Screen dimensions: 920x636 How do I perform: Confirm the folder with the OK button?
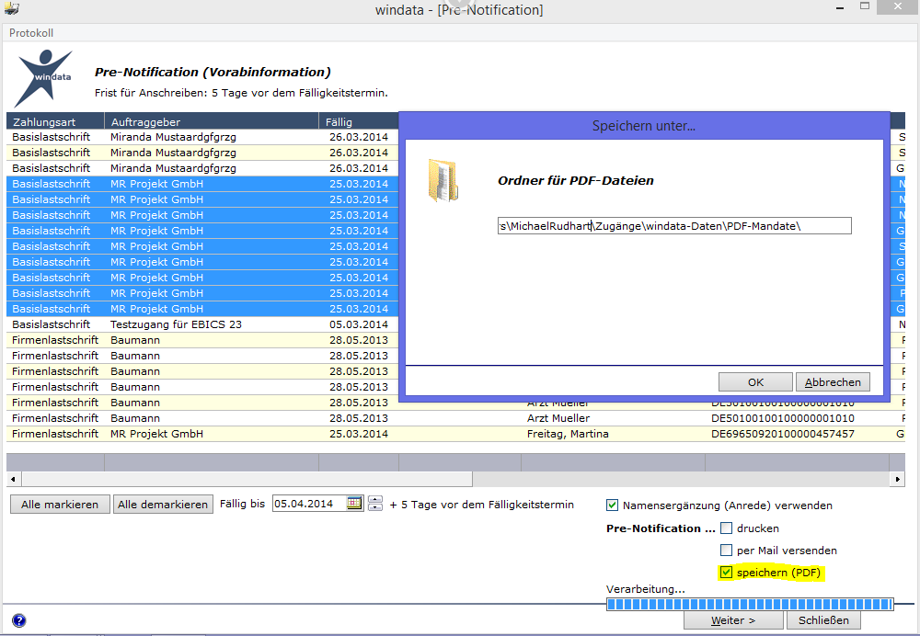(755, 382)
